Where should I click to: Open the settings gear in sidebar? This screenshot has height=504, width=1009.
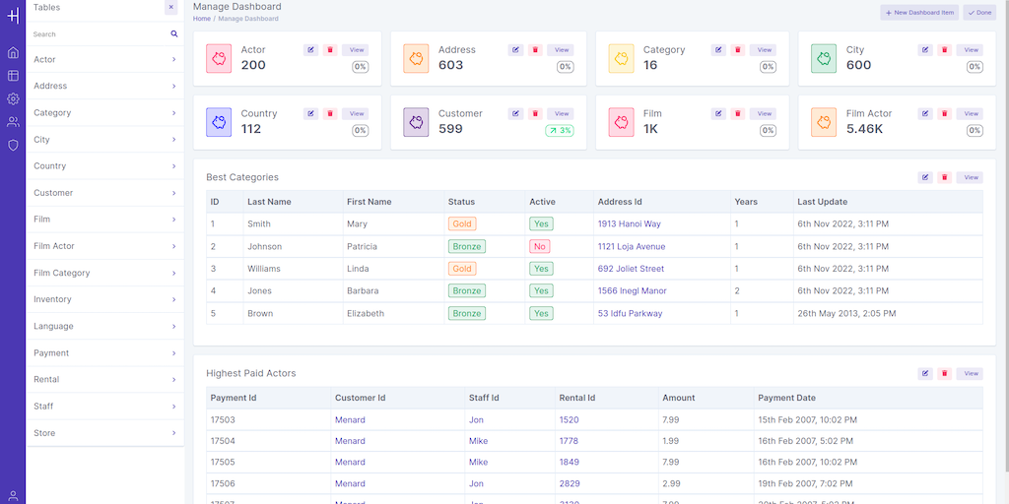13,98
